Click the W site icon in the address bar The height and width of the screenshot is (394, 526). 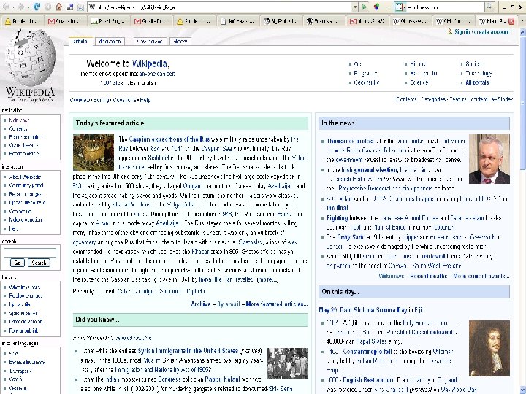click(92, 7)
